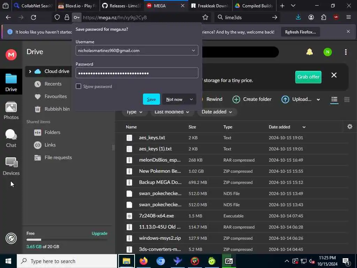Expand the Cloud drive tree node
357x268 pixels.
click(x=30, y=71)
